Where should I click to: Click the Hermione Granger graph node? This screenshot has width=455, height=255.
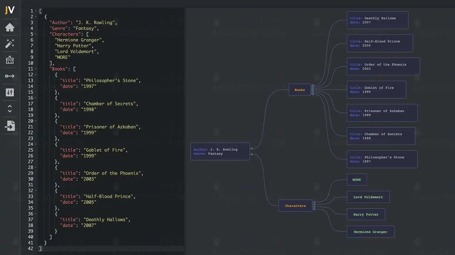pyautogui.click(x=370, y=232)
